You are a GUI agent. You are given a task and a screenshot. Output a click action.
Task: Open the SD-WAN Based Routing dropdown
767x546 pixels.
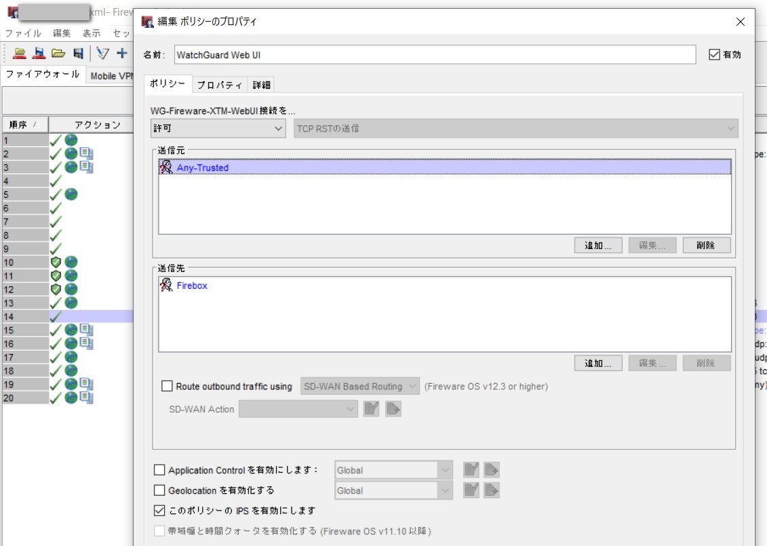(360, 386)
